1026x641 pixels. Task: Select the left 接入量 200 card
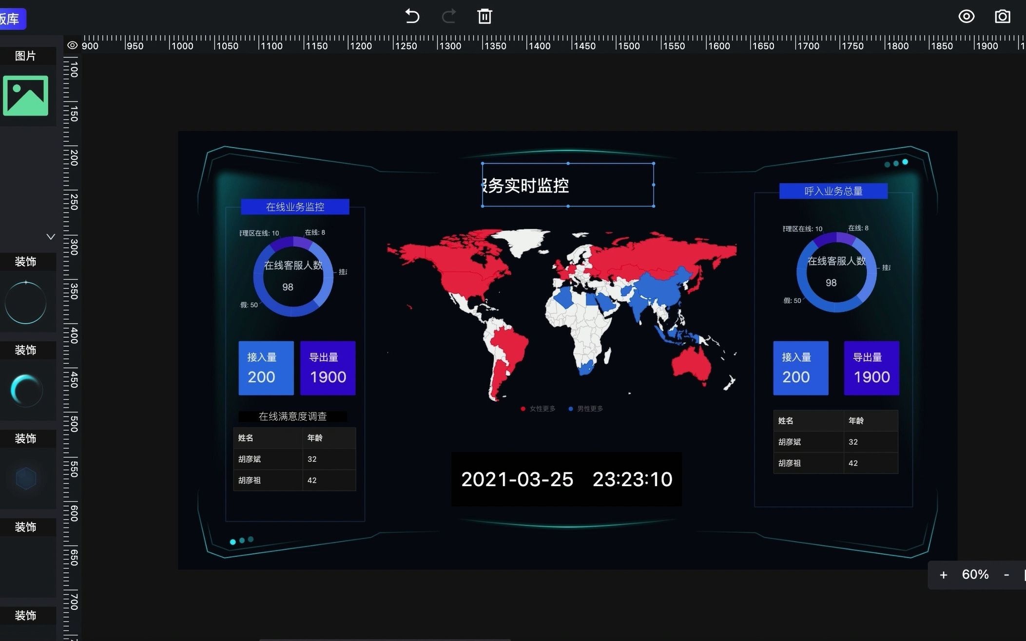coord(266,368)
